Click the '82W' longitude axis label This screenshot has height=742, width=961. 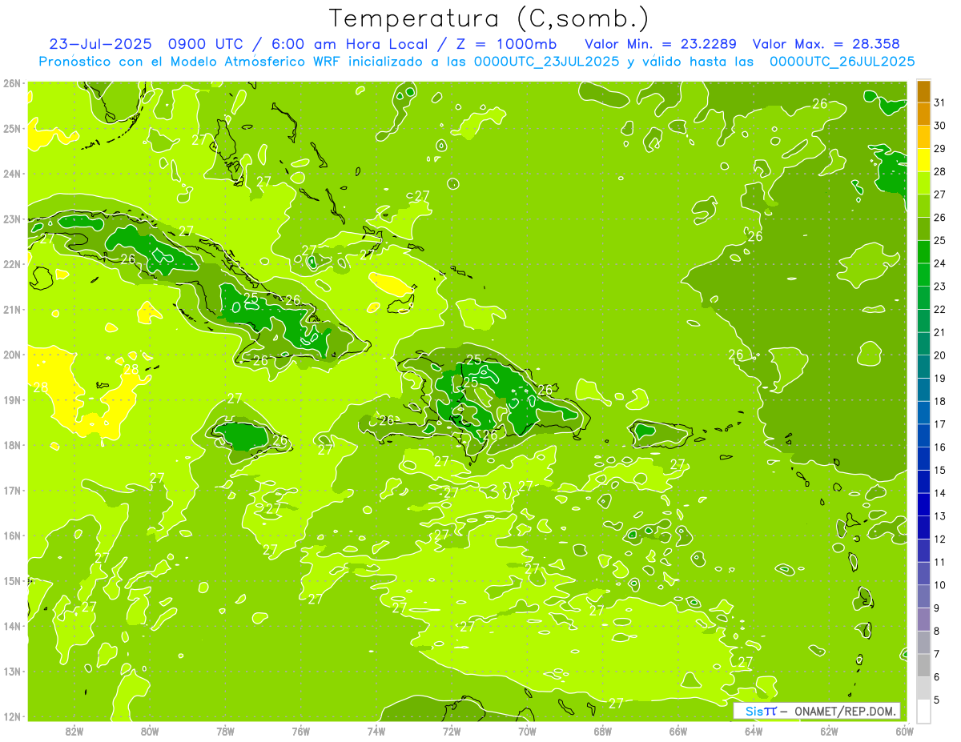[x=74, y=730]
